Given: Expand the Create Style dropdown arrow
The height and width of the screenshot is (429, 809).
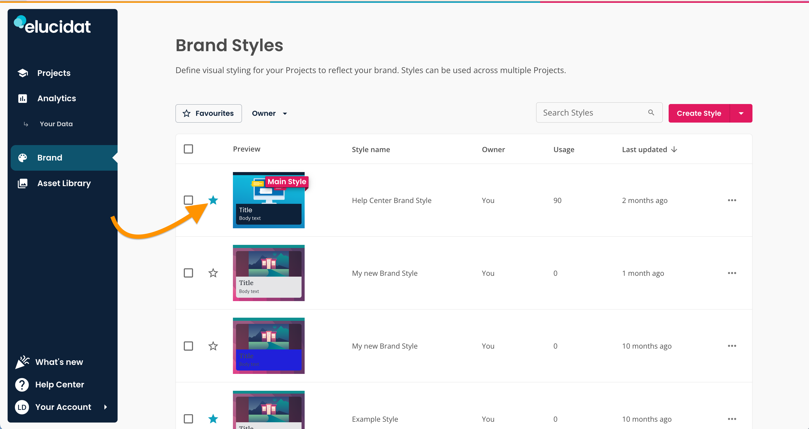Looking at the screenshot, I should 741,113.
